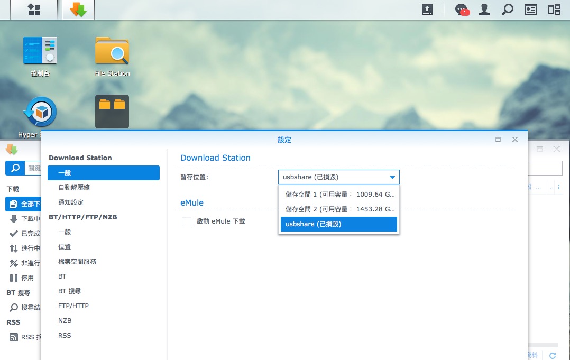Viewport: 570px width, 360px height.
Task: Close the Download Station background window
Action: point(557,149)
